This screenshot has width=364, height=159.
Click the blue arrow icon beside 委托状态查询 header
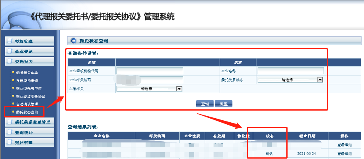pos(74,41)
